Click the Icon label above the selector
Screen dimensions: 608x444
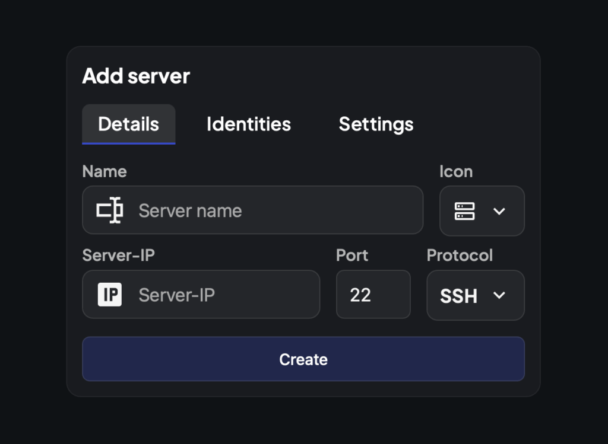click(x=456, y=171)
